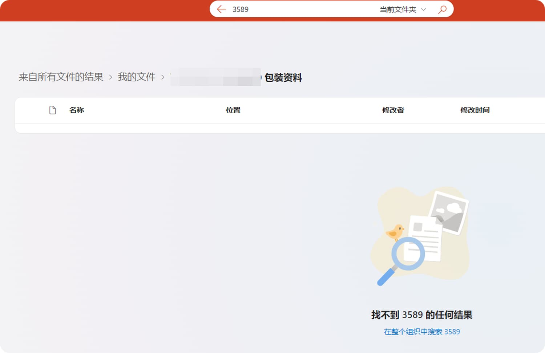This screenshot has height=353, width=545.
Task: Click the back arrow in the search box
Action: click(x=221, y=9)
